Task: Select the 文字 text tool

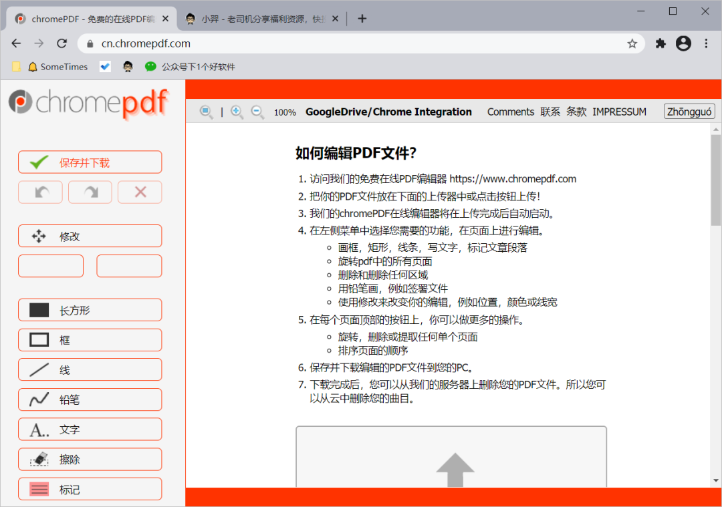Action: point(90,430)
